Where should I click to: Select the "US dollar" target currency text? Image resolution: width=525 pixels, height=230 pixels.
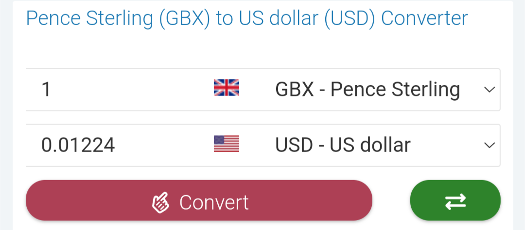point(370,145)
